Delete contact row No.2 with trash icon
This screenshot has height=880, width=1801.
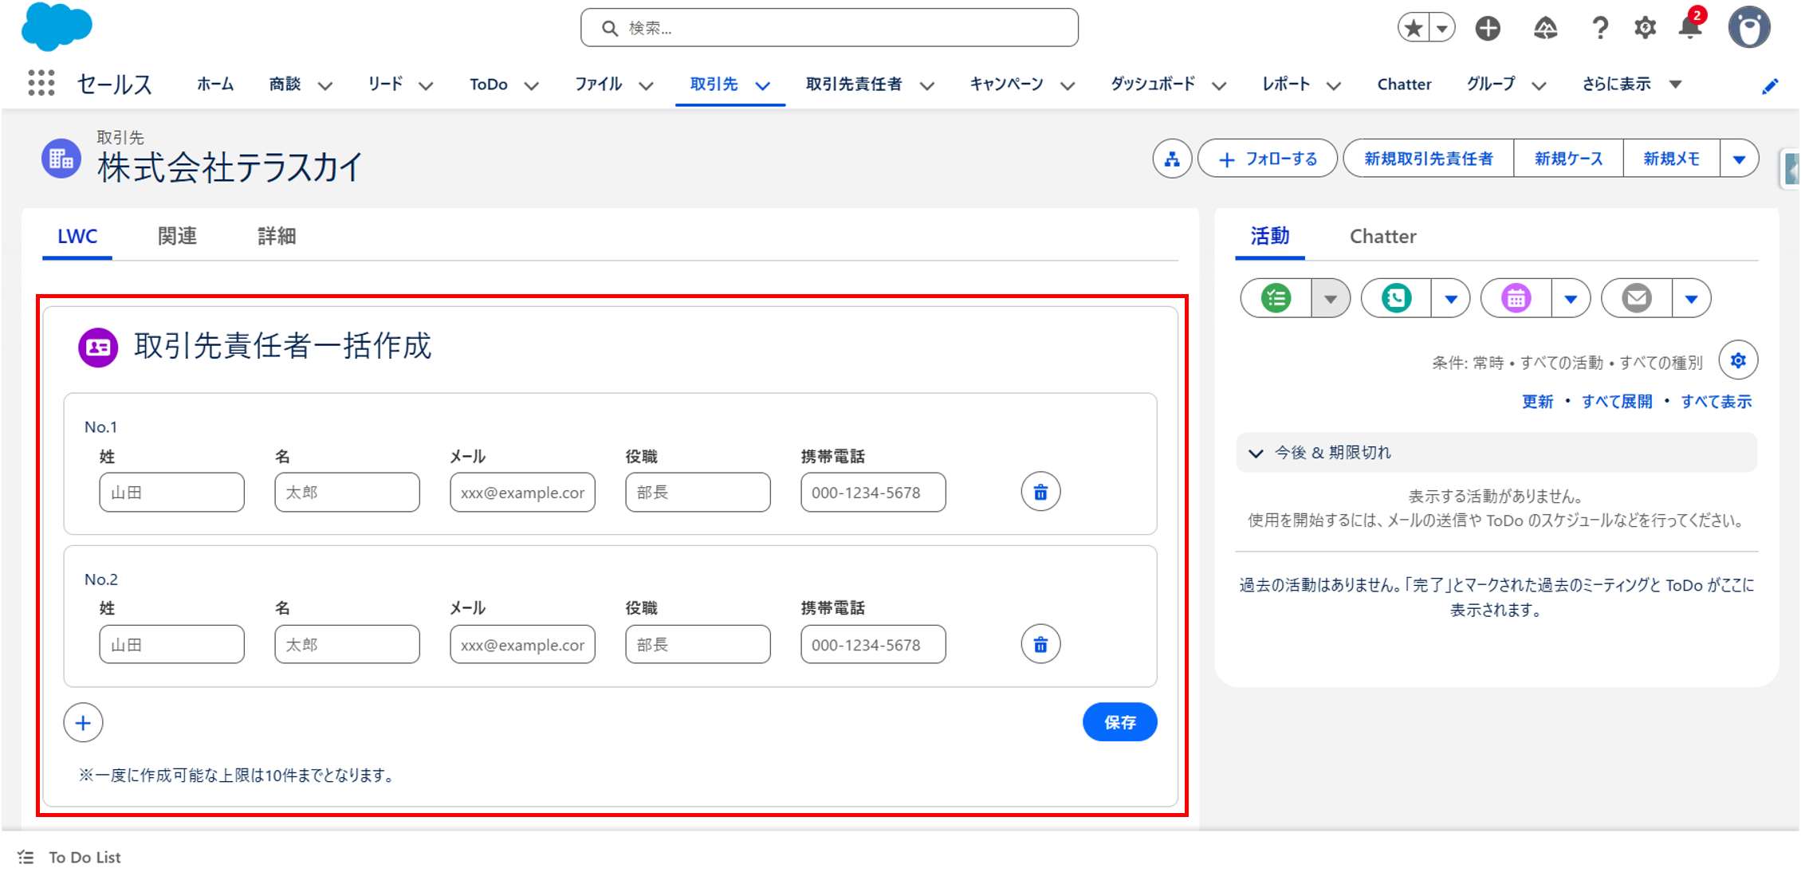(x=1040, y=644)
